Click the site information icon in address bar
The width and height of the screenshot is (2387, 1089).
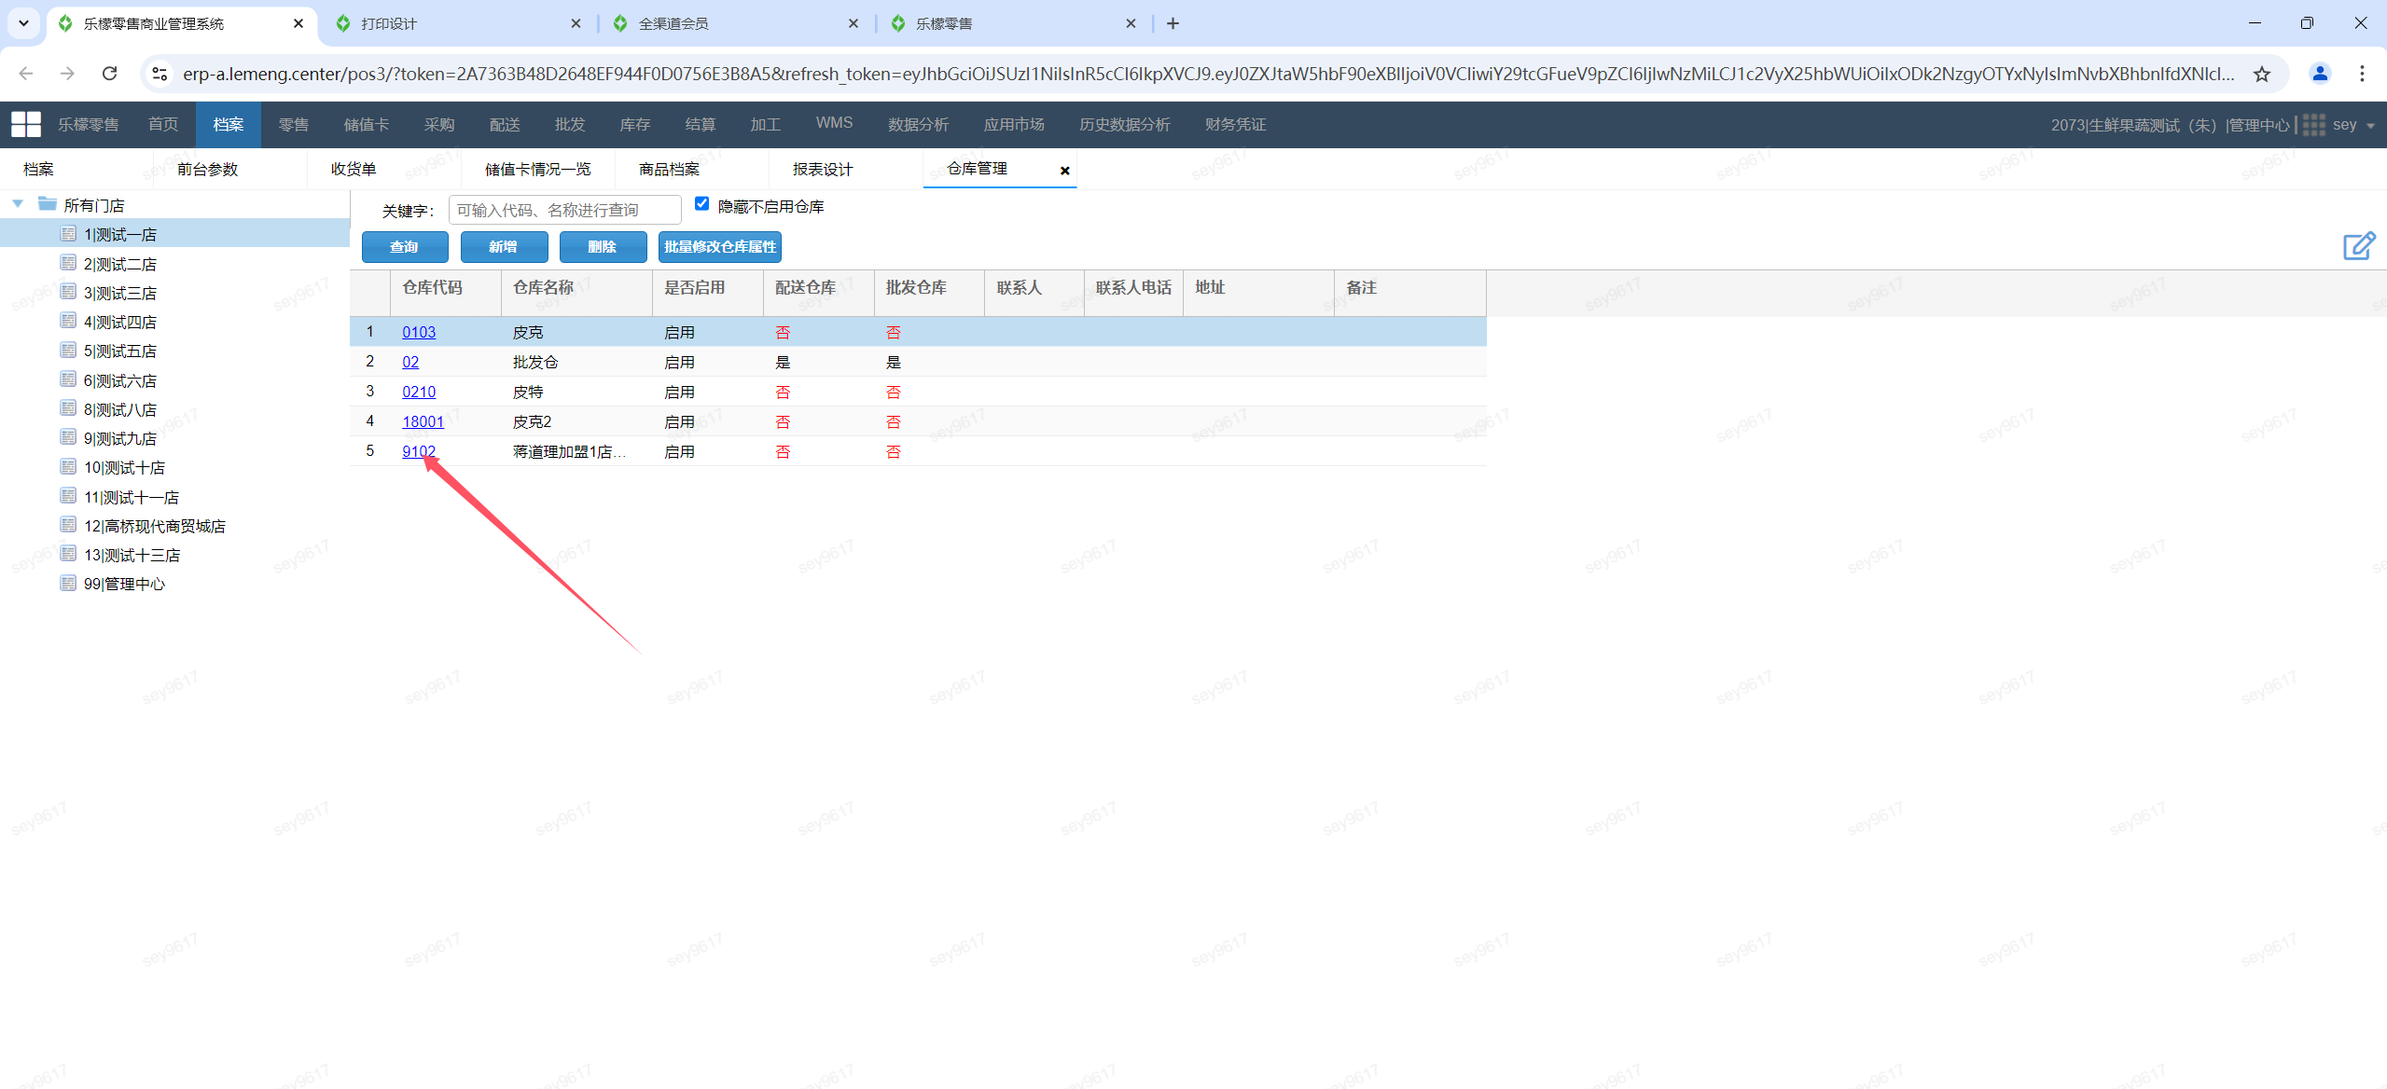coord(160,74)
